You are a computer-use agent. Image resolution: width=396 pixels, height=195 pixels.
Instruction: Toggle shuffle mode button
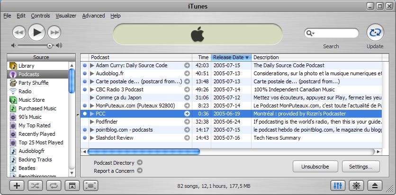click(x=35, y=186)
